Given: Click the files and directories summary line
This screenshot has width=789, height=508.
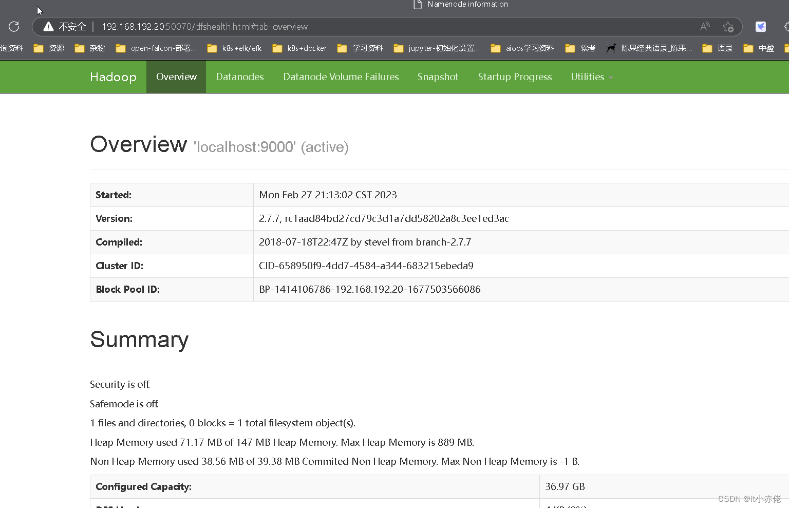Looking at the screenshot, I should pos(222,423).
